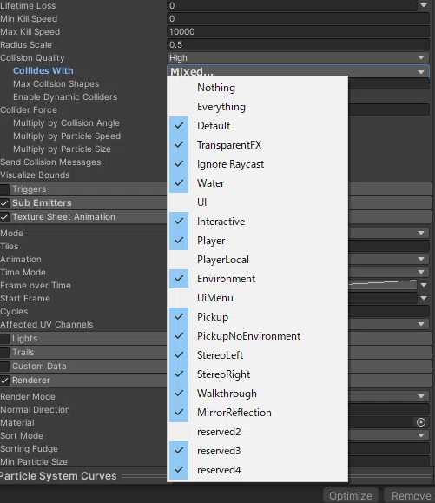Click the Enable Dynamic Colliders label

pos(65,97)
